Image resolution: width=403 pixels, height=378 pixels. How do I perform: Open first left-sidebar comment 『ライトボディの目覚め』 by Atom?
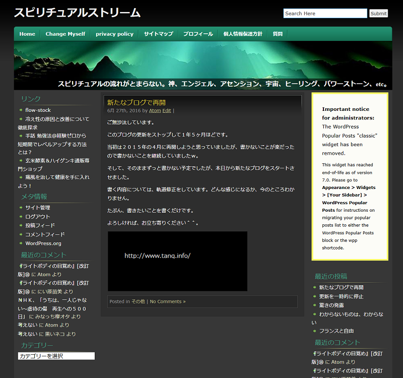click(x=53, y=270)
